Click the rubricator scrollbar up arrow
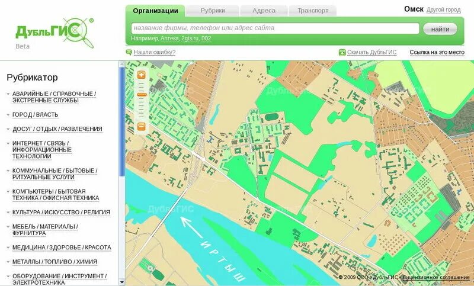Screen dimensions: 474x286 [122, 65]
